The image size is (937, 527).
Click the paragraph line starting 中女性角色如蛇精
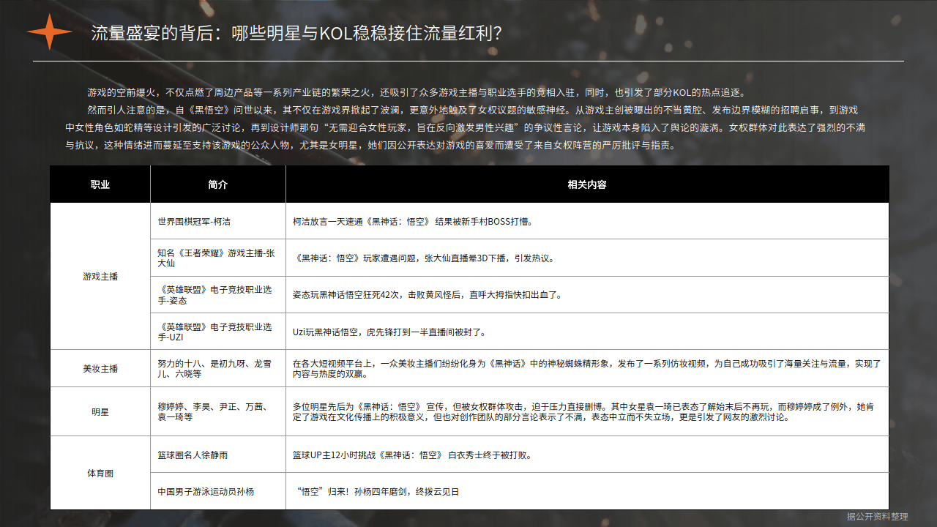[466, 128]
